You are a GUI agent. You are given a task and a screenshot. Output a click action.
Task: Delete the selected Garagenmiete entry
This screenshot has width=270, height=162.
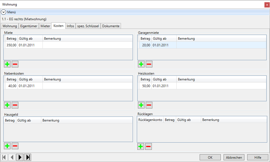pos(149,64)
